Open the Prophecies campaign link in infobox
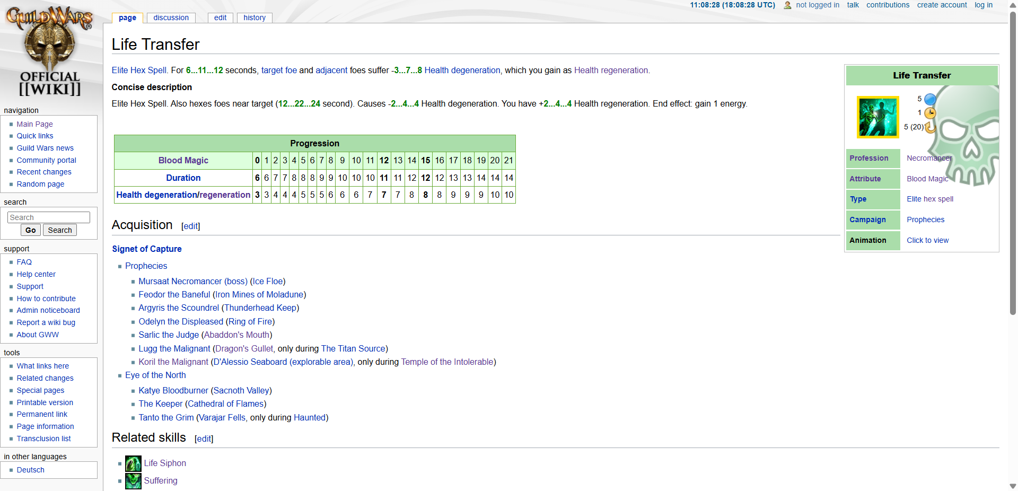This screenshot has height=491, width=1018. (x=925, y=220)
